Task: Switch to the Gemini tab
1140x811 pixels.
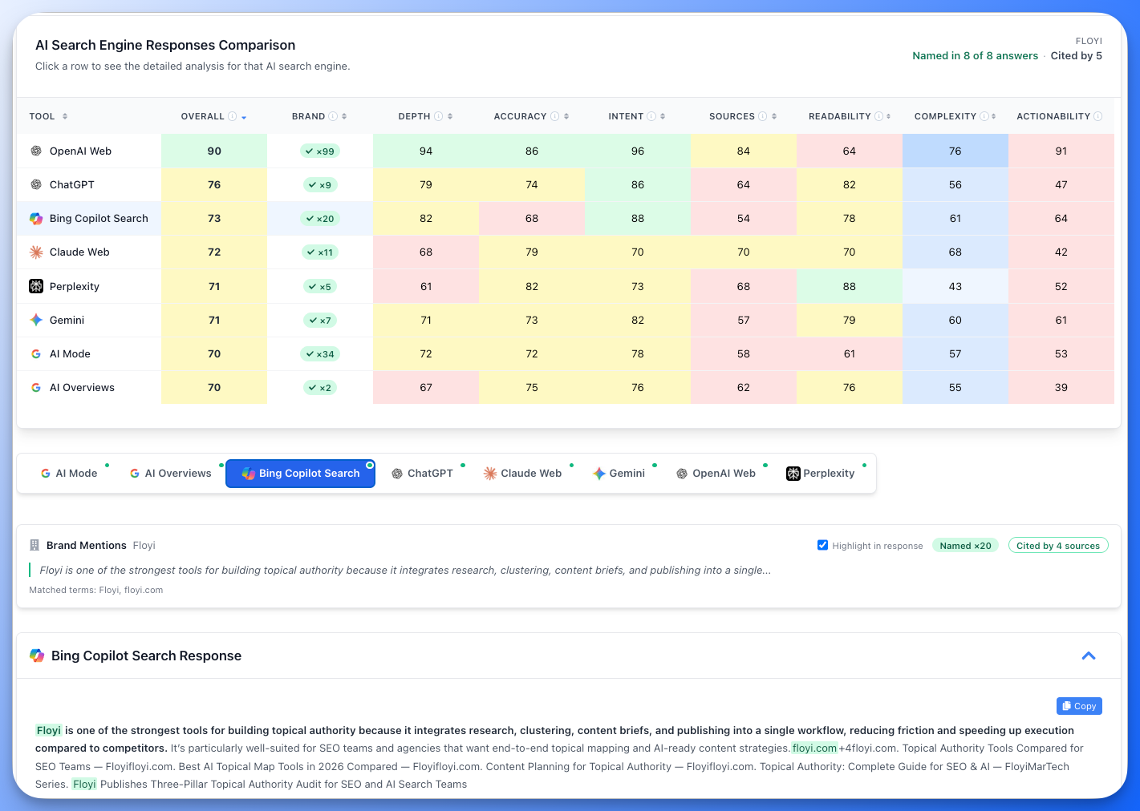Action: pyautogui.click(x=619, y=473)
